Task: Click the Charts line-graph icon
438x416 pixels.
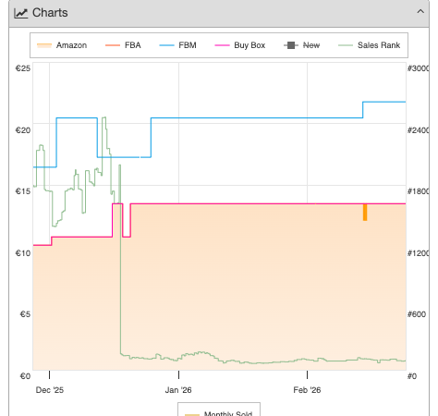Action: [x=21, y=13]
